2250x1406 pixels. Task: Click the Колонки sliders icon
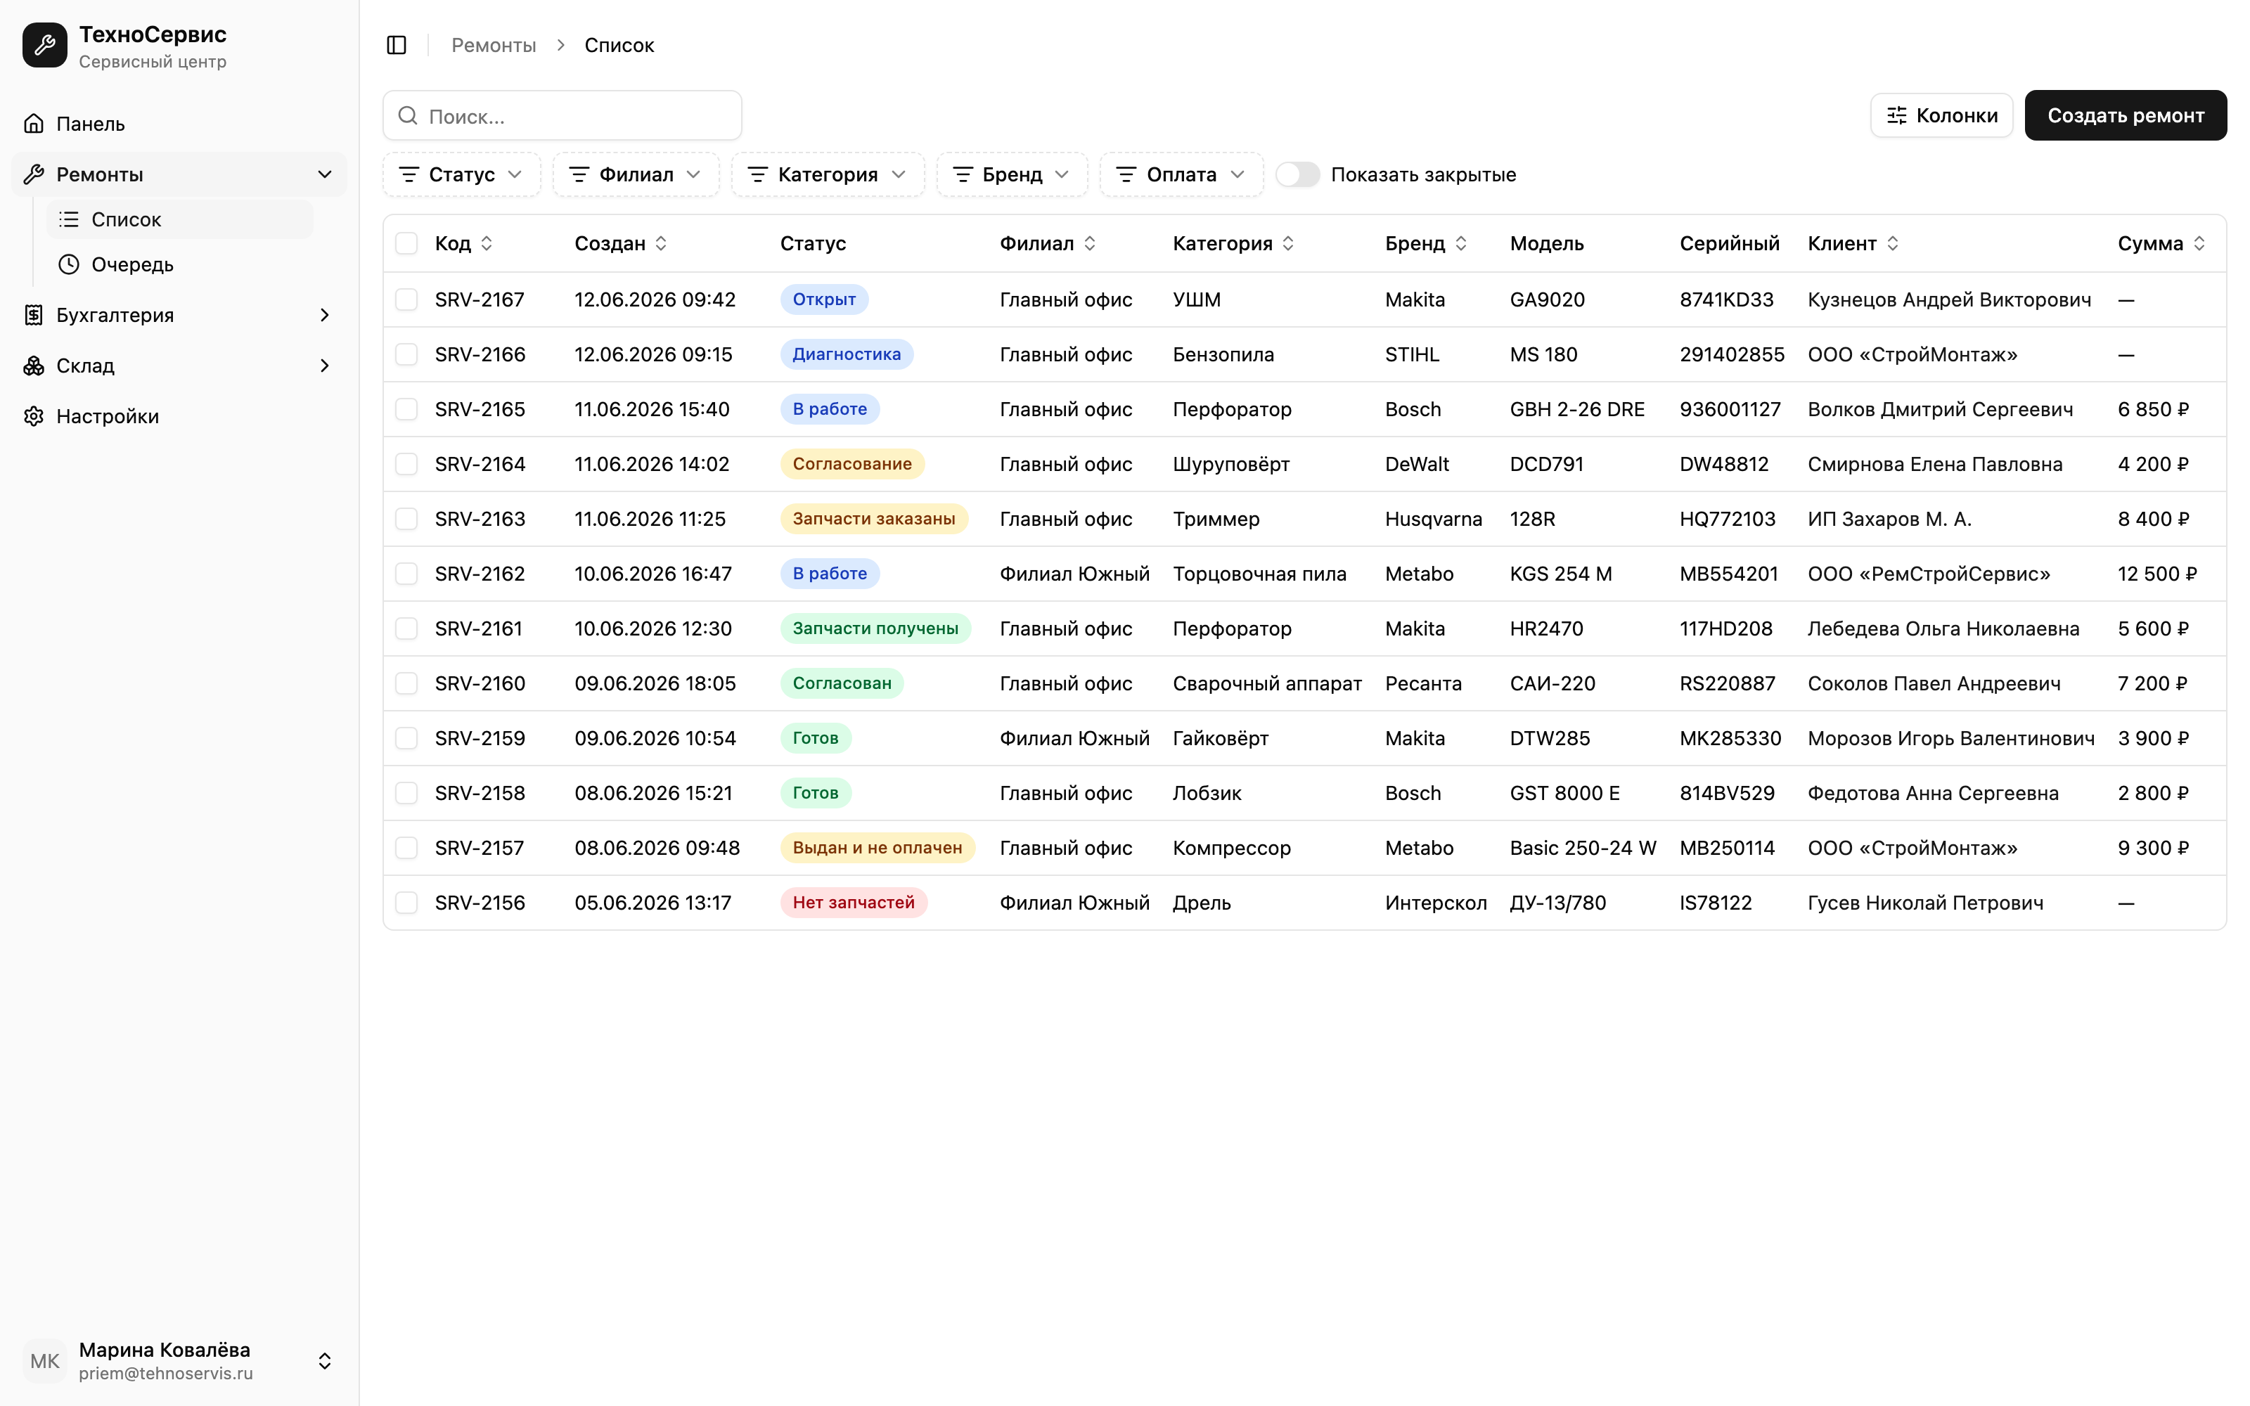(1897, 115)
